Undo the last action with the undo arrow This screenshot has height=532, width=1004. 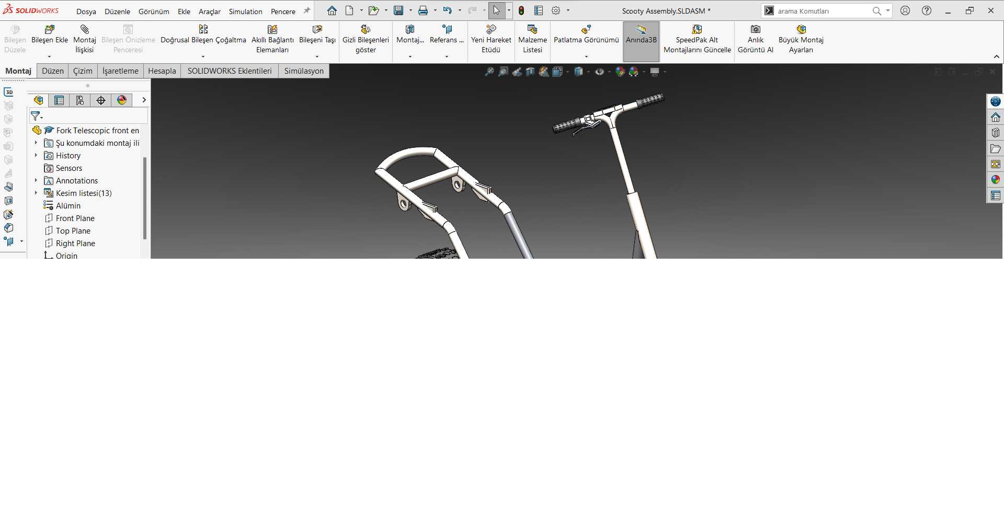[447, 10]
